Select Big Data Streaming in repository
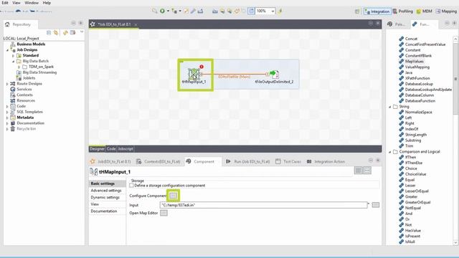Image resolution: width=459 pixels, height=258 pixels. (x=39, y=72)
